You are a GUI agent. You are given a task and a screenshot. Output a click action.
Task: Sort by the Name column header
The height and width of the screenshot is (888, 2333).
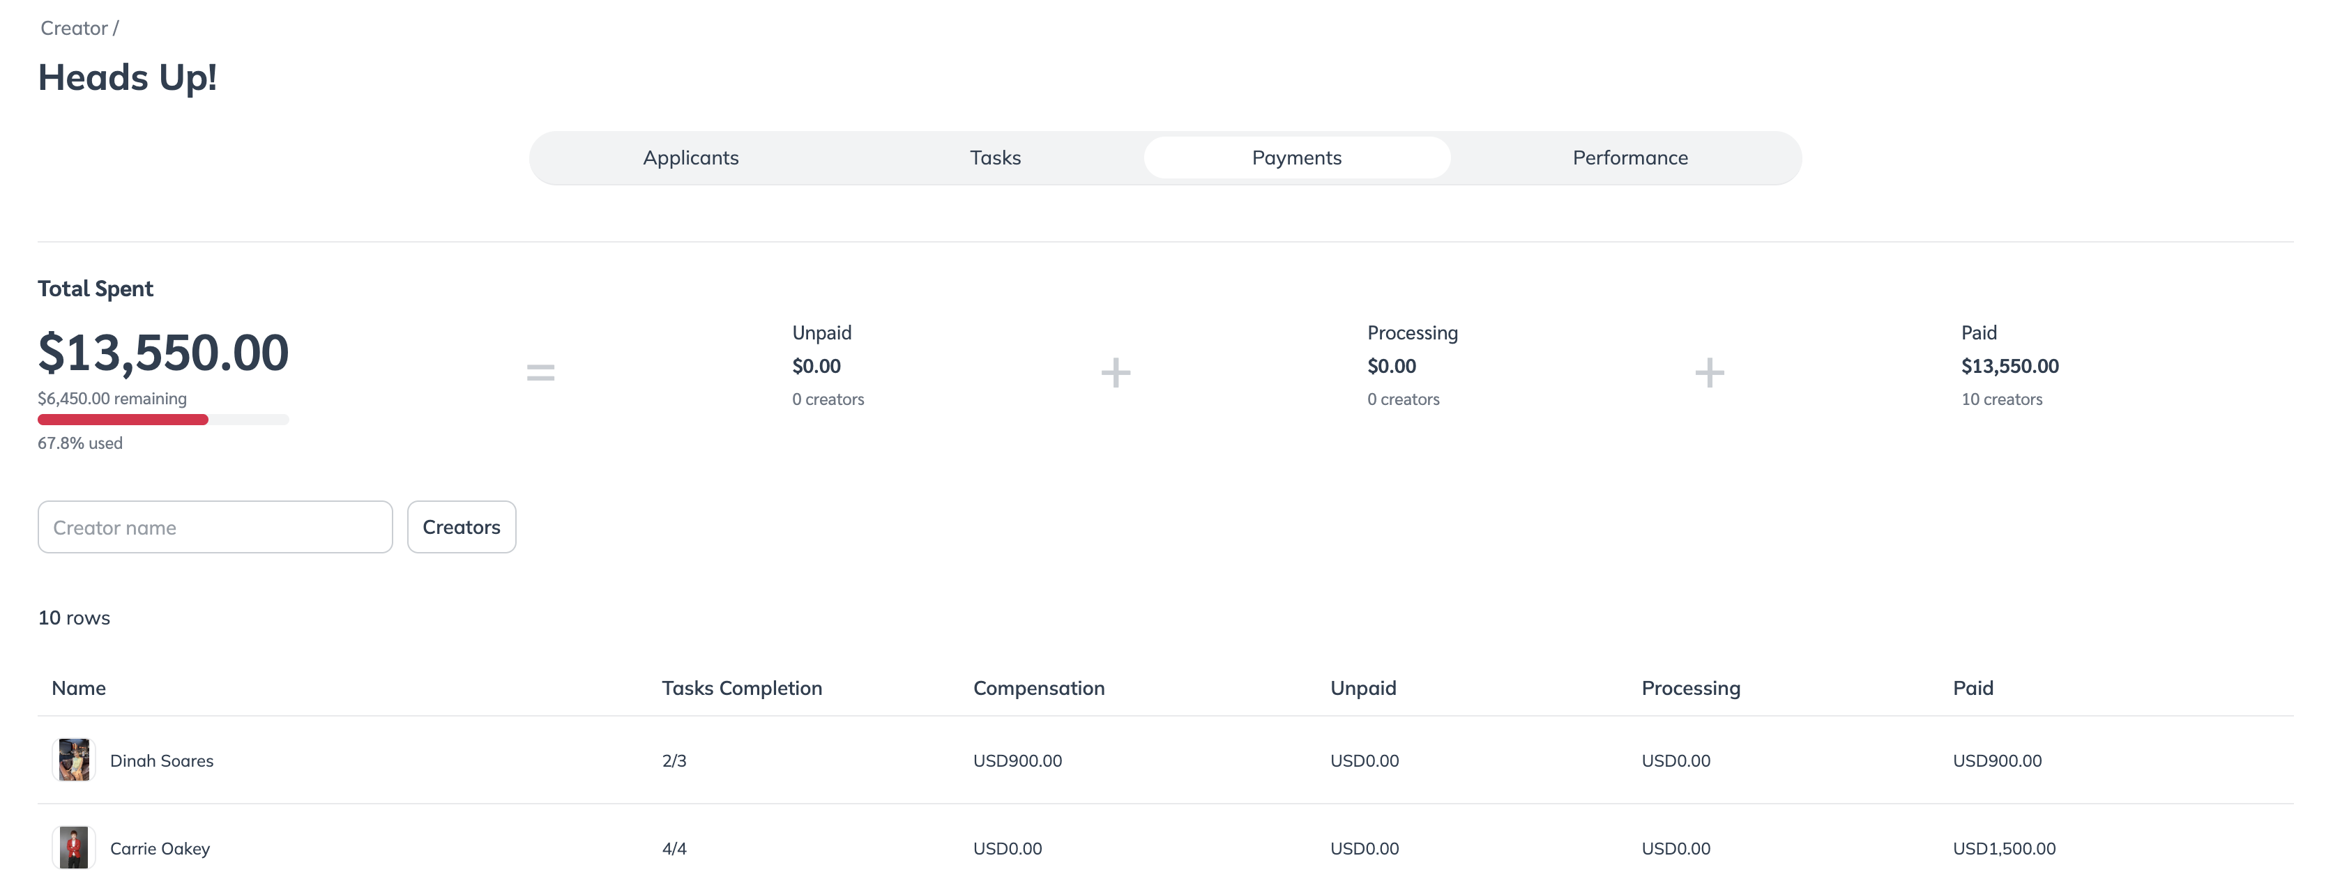79,688
